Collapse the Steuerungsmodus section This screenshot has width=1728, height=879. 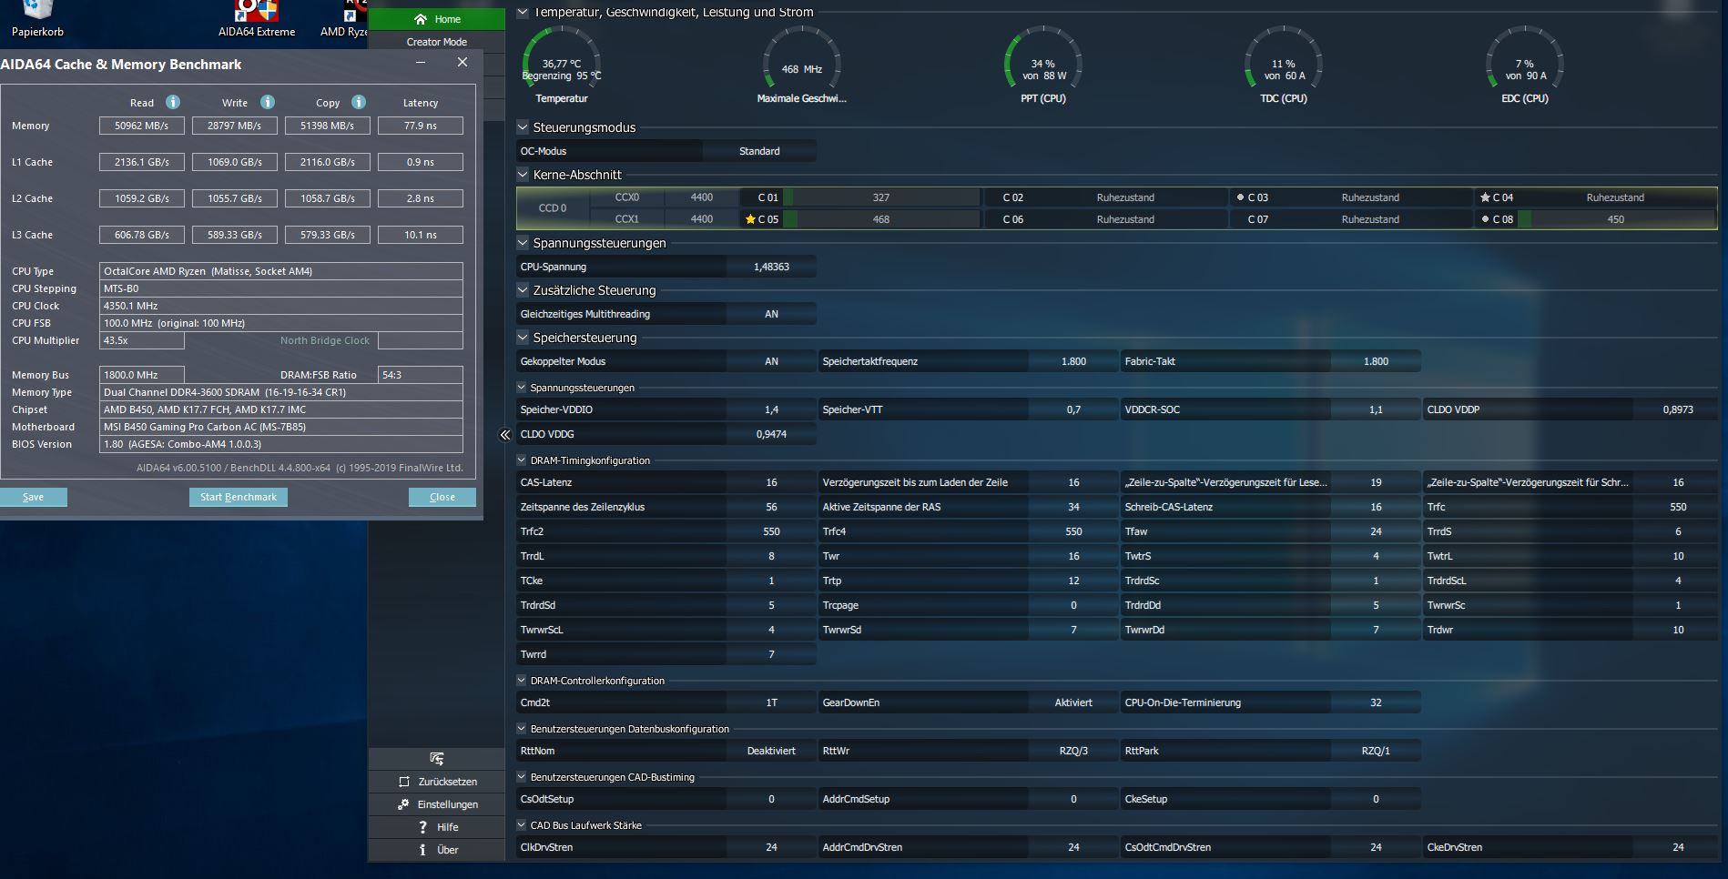click(523, 127)
